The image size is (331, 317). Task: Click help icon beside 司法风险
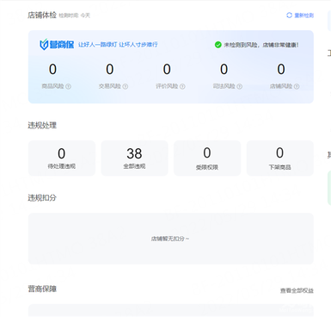click(x=240, y=86)
